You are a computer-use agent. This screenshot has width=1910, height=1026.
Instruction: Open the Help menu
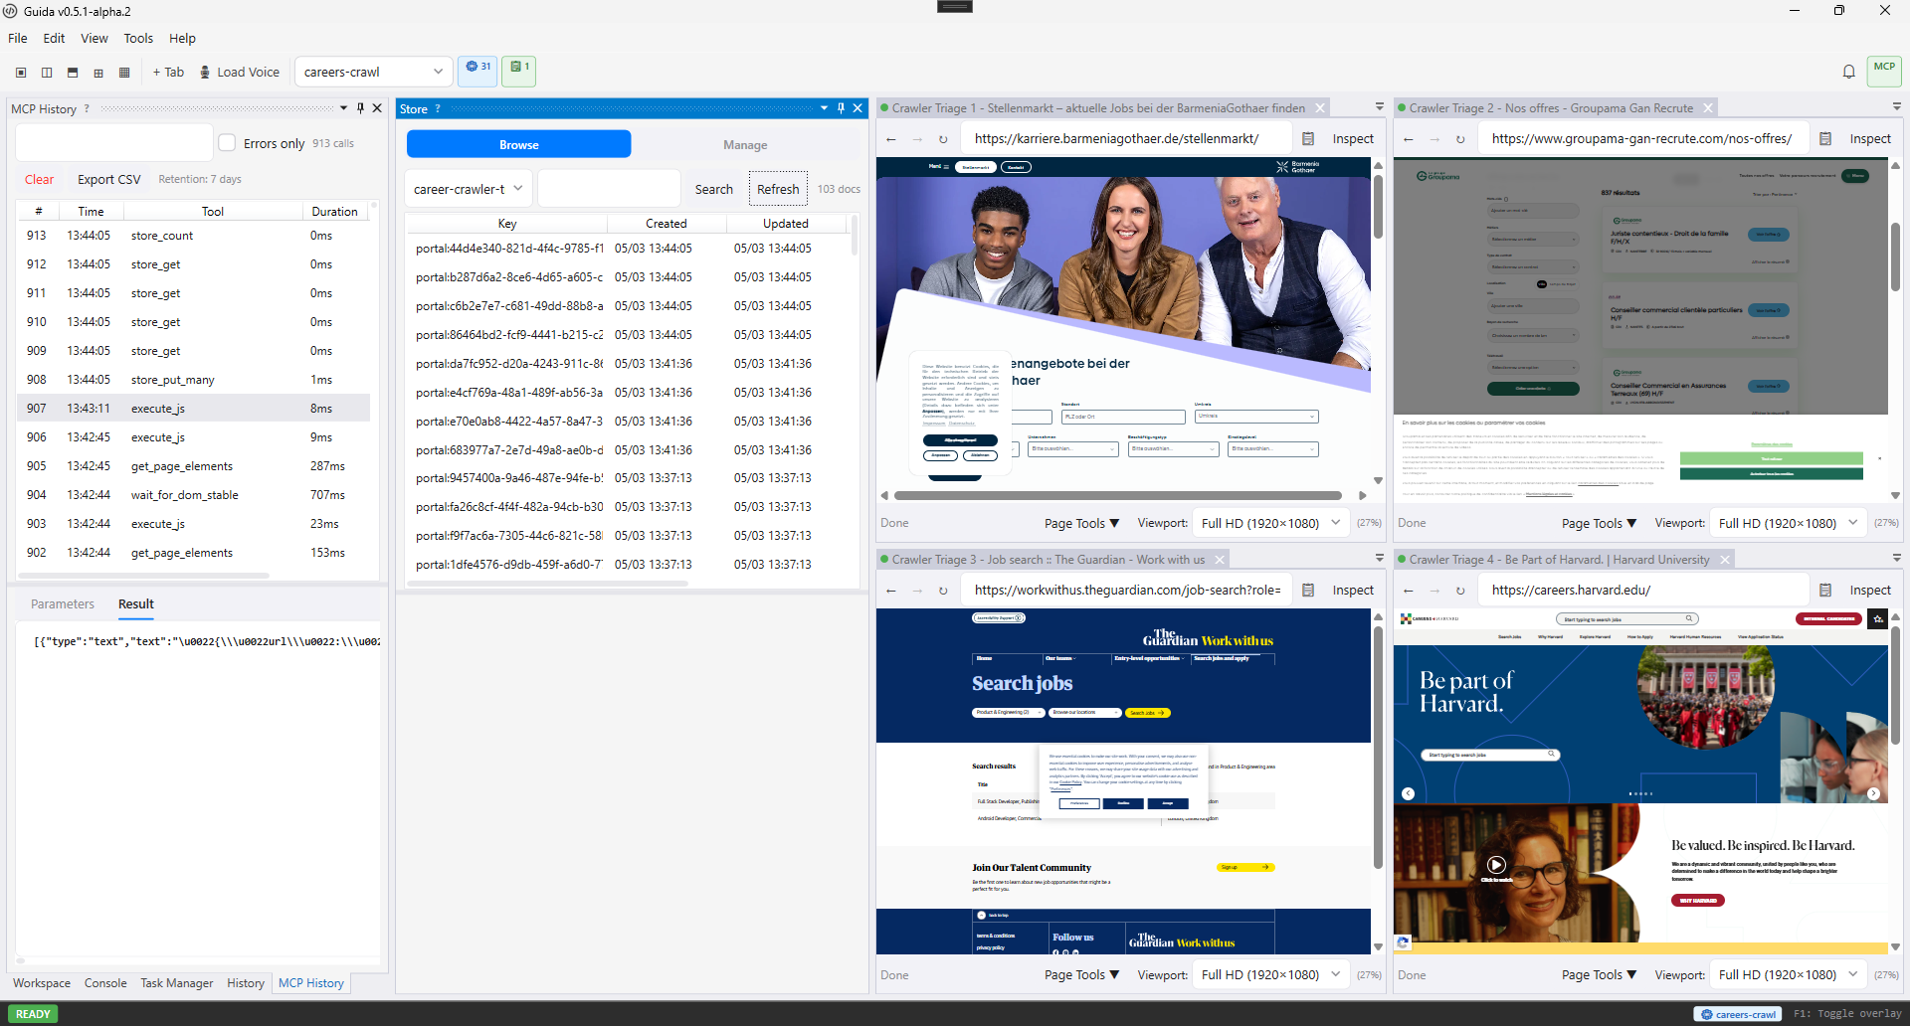click(182, 39)
